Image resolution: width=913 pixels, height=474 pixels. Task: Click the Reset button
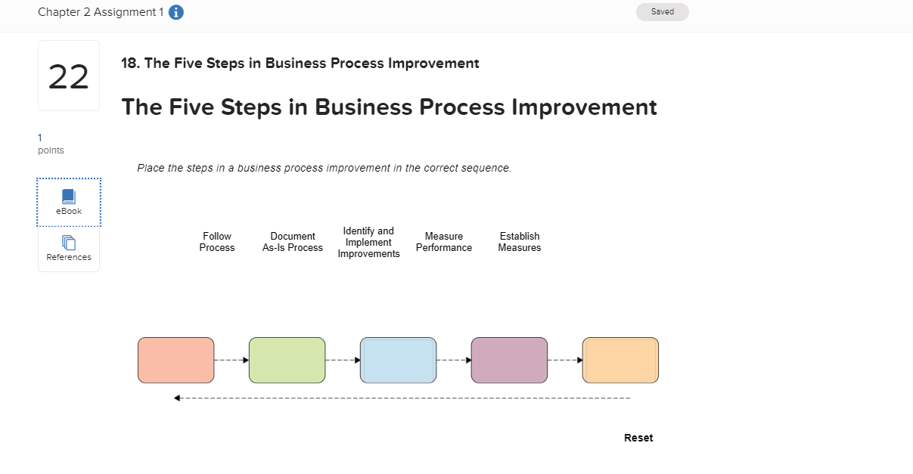(x=638, y=438)
